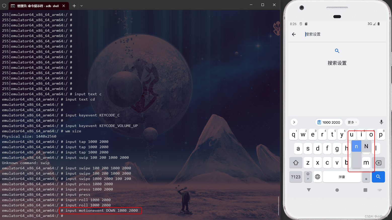Select lowercase n in key popup

coord(356,146)
